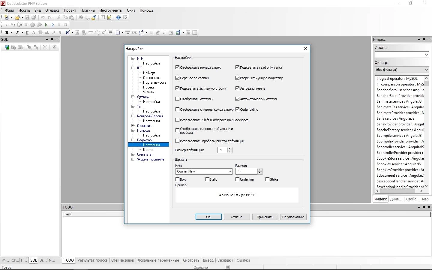Click the Refresh icon in SQL panel
The height and width of the screenshot is (270, 432).
tap(54, 47)
